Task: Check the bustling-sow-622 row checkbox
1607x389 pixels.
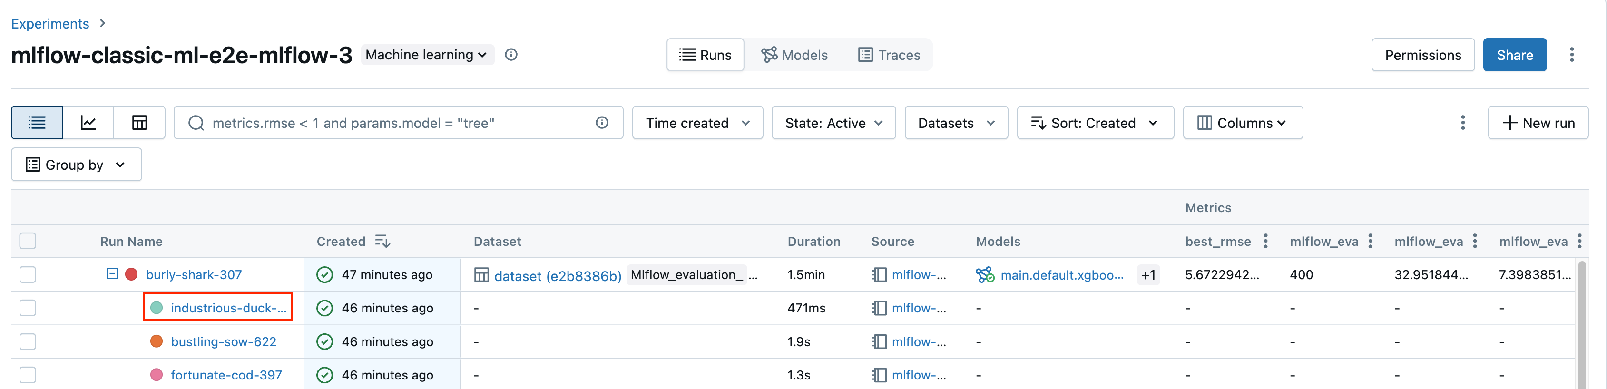Action: click(28, 341)
